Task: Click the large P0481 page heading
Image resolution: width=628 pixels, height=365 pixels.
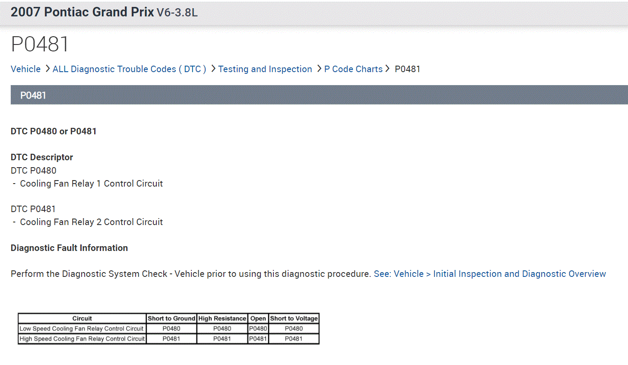Action: 40,44
